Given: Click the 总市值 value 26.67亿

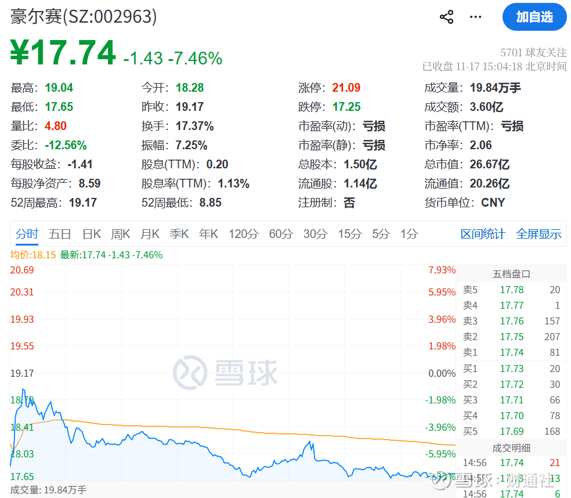Looking at the screenshot, I should coord(489,164).
